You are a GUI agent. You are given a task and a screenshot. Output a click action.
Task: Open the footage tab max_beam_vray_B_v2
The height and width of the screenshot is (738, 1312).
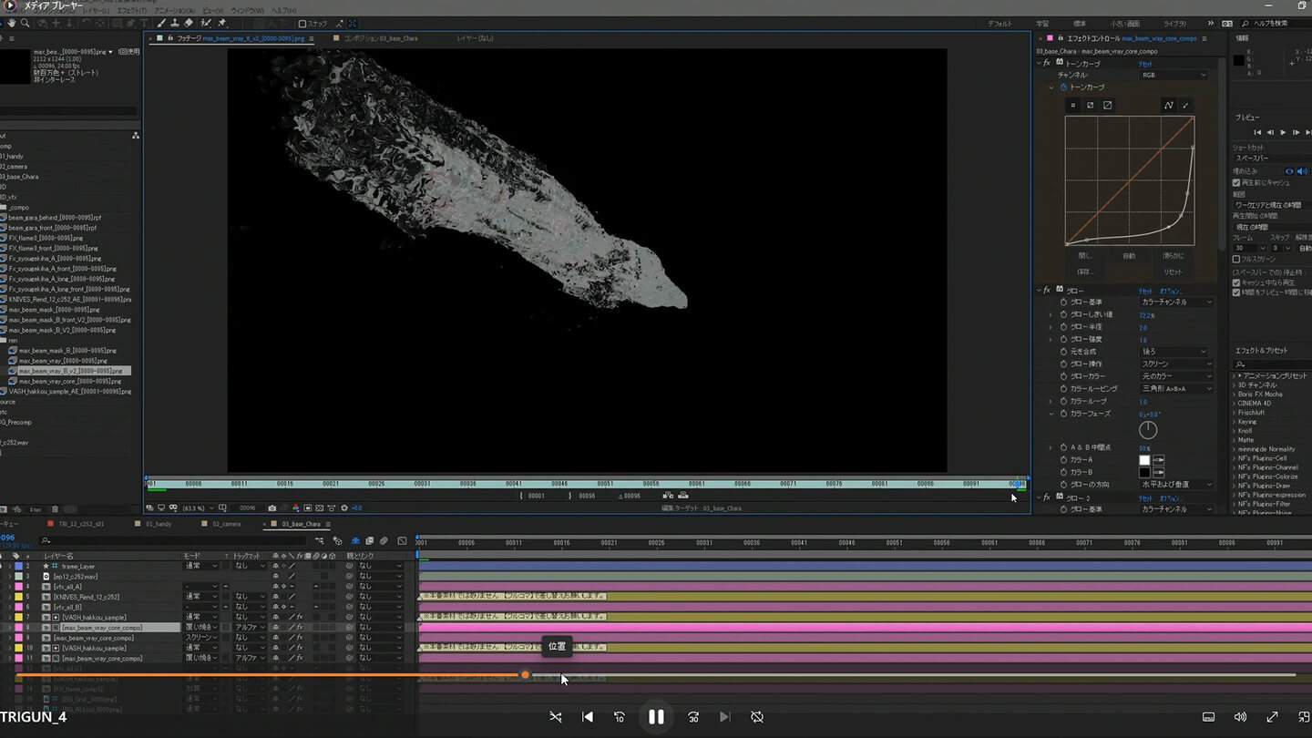241,39
